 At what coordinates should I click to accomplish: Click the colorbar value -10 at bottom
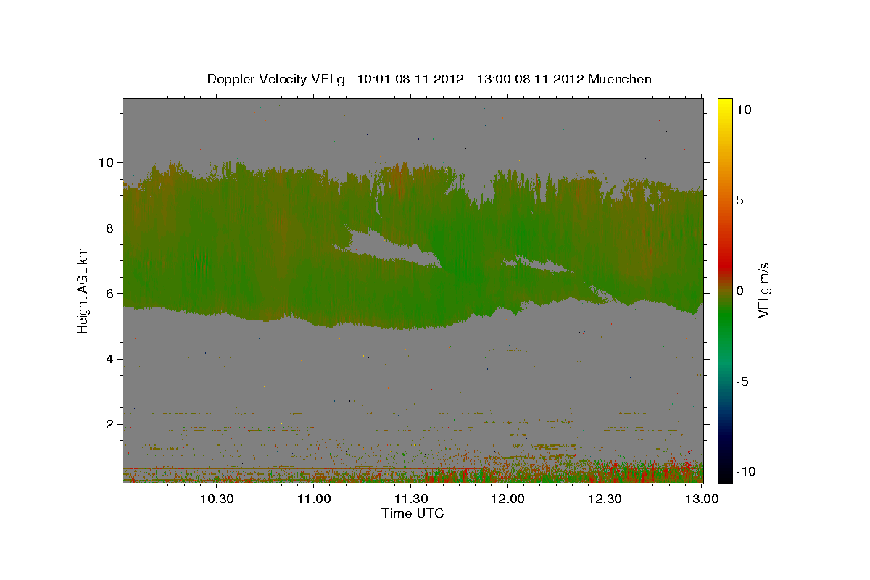coord(745,472)
